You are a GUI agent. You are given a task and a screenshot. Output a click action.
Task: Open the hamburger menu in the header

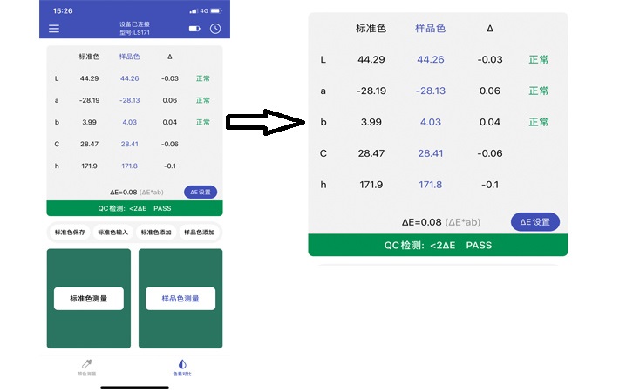[x=54, y=29]
